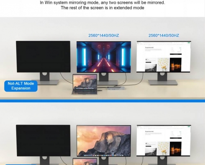Screen dimensions: 205x165
Task: Click the mountain wallpaper monitor in lower scene
Action: pyautogui.click(x=104, y=141)
